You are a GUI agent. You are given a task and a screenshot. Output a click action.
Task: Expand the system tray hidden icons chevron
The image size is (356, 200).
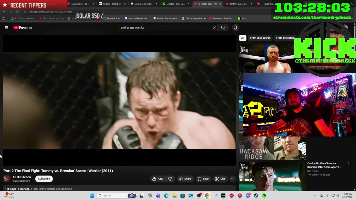[x=315, y=196]
